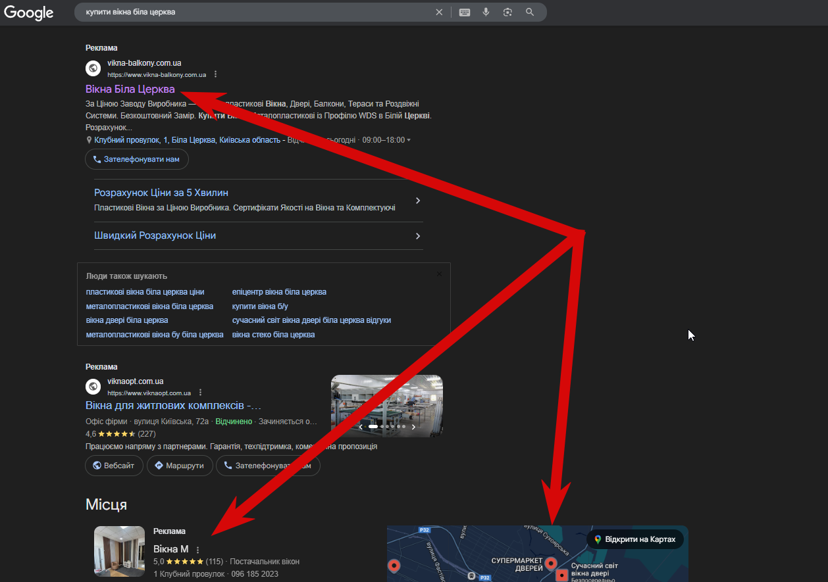Open Вікна для житлових комплексів ad
The width and height of the screenshot is (828, 582).
pos(173,405)
